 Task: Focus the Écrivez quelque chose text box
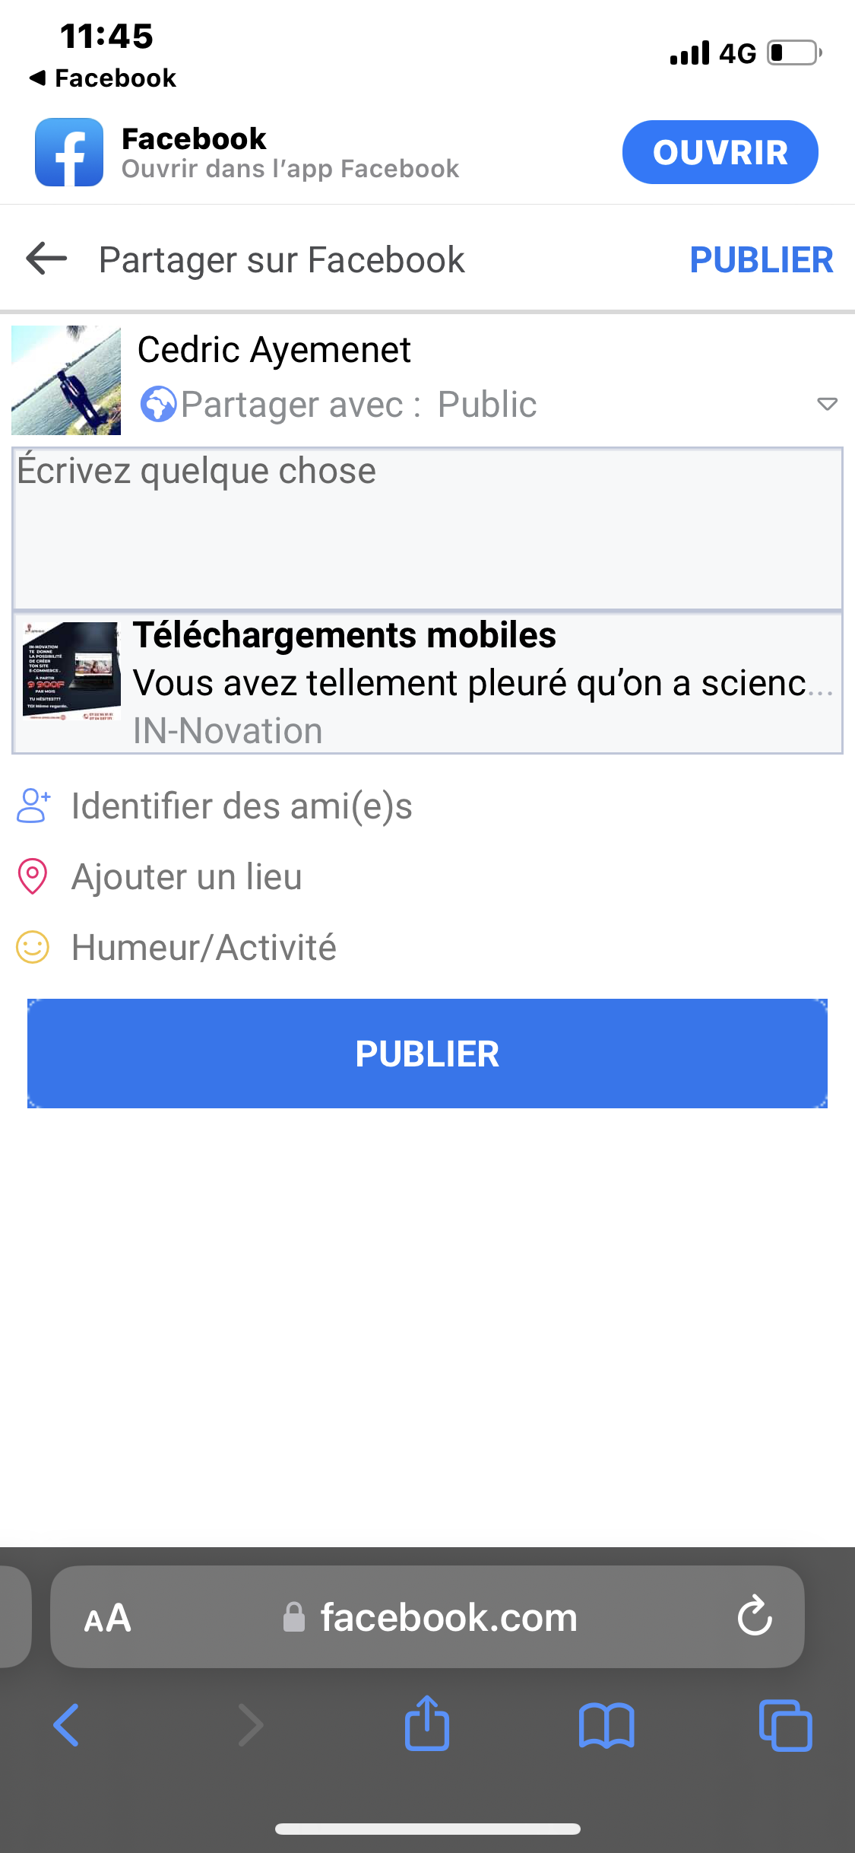[x=427, y=528]
